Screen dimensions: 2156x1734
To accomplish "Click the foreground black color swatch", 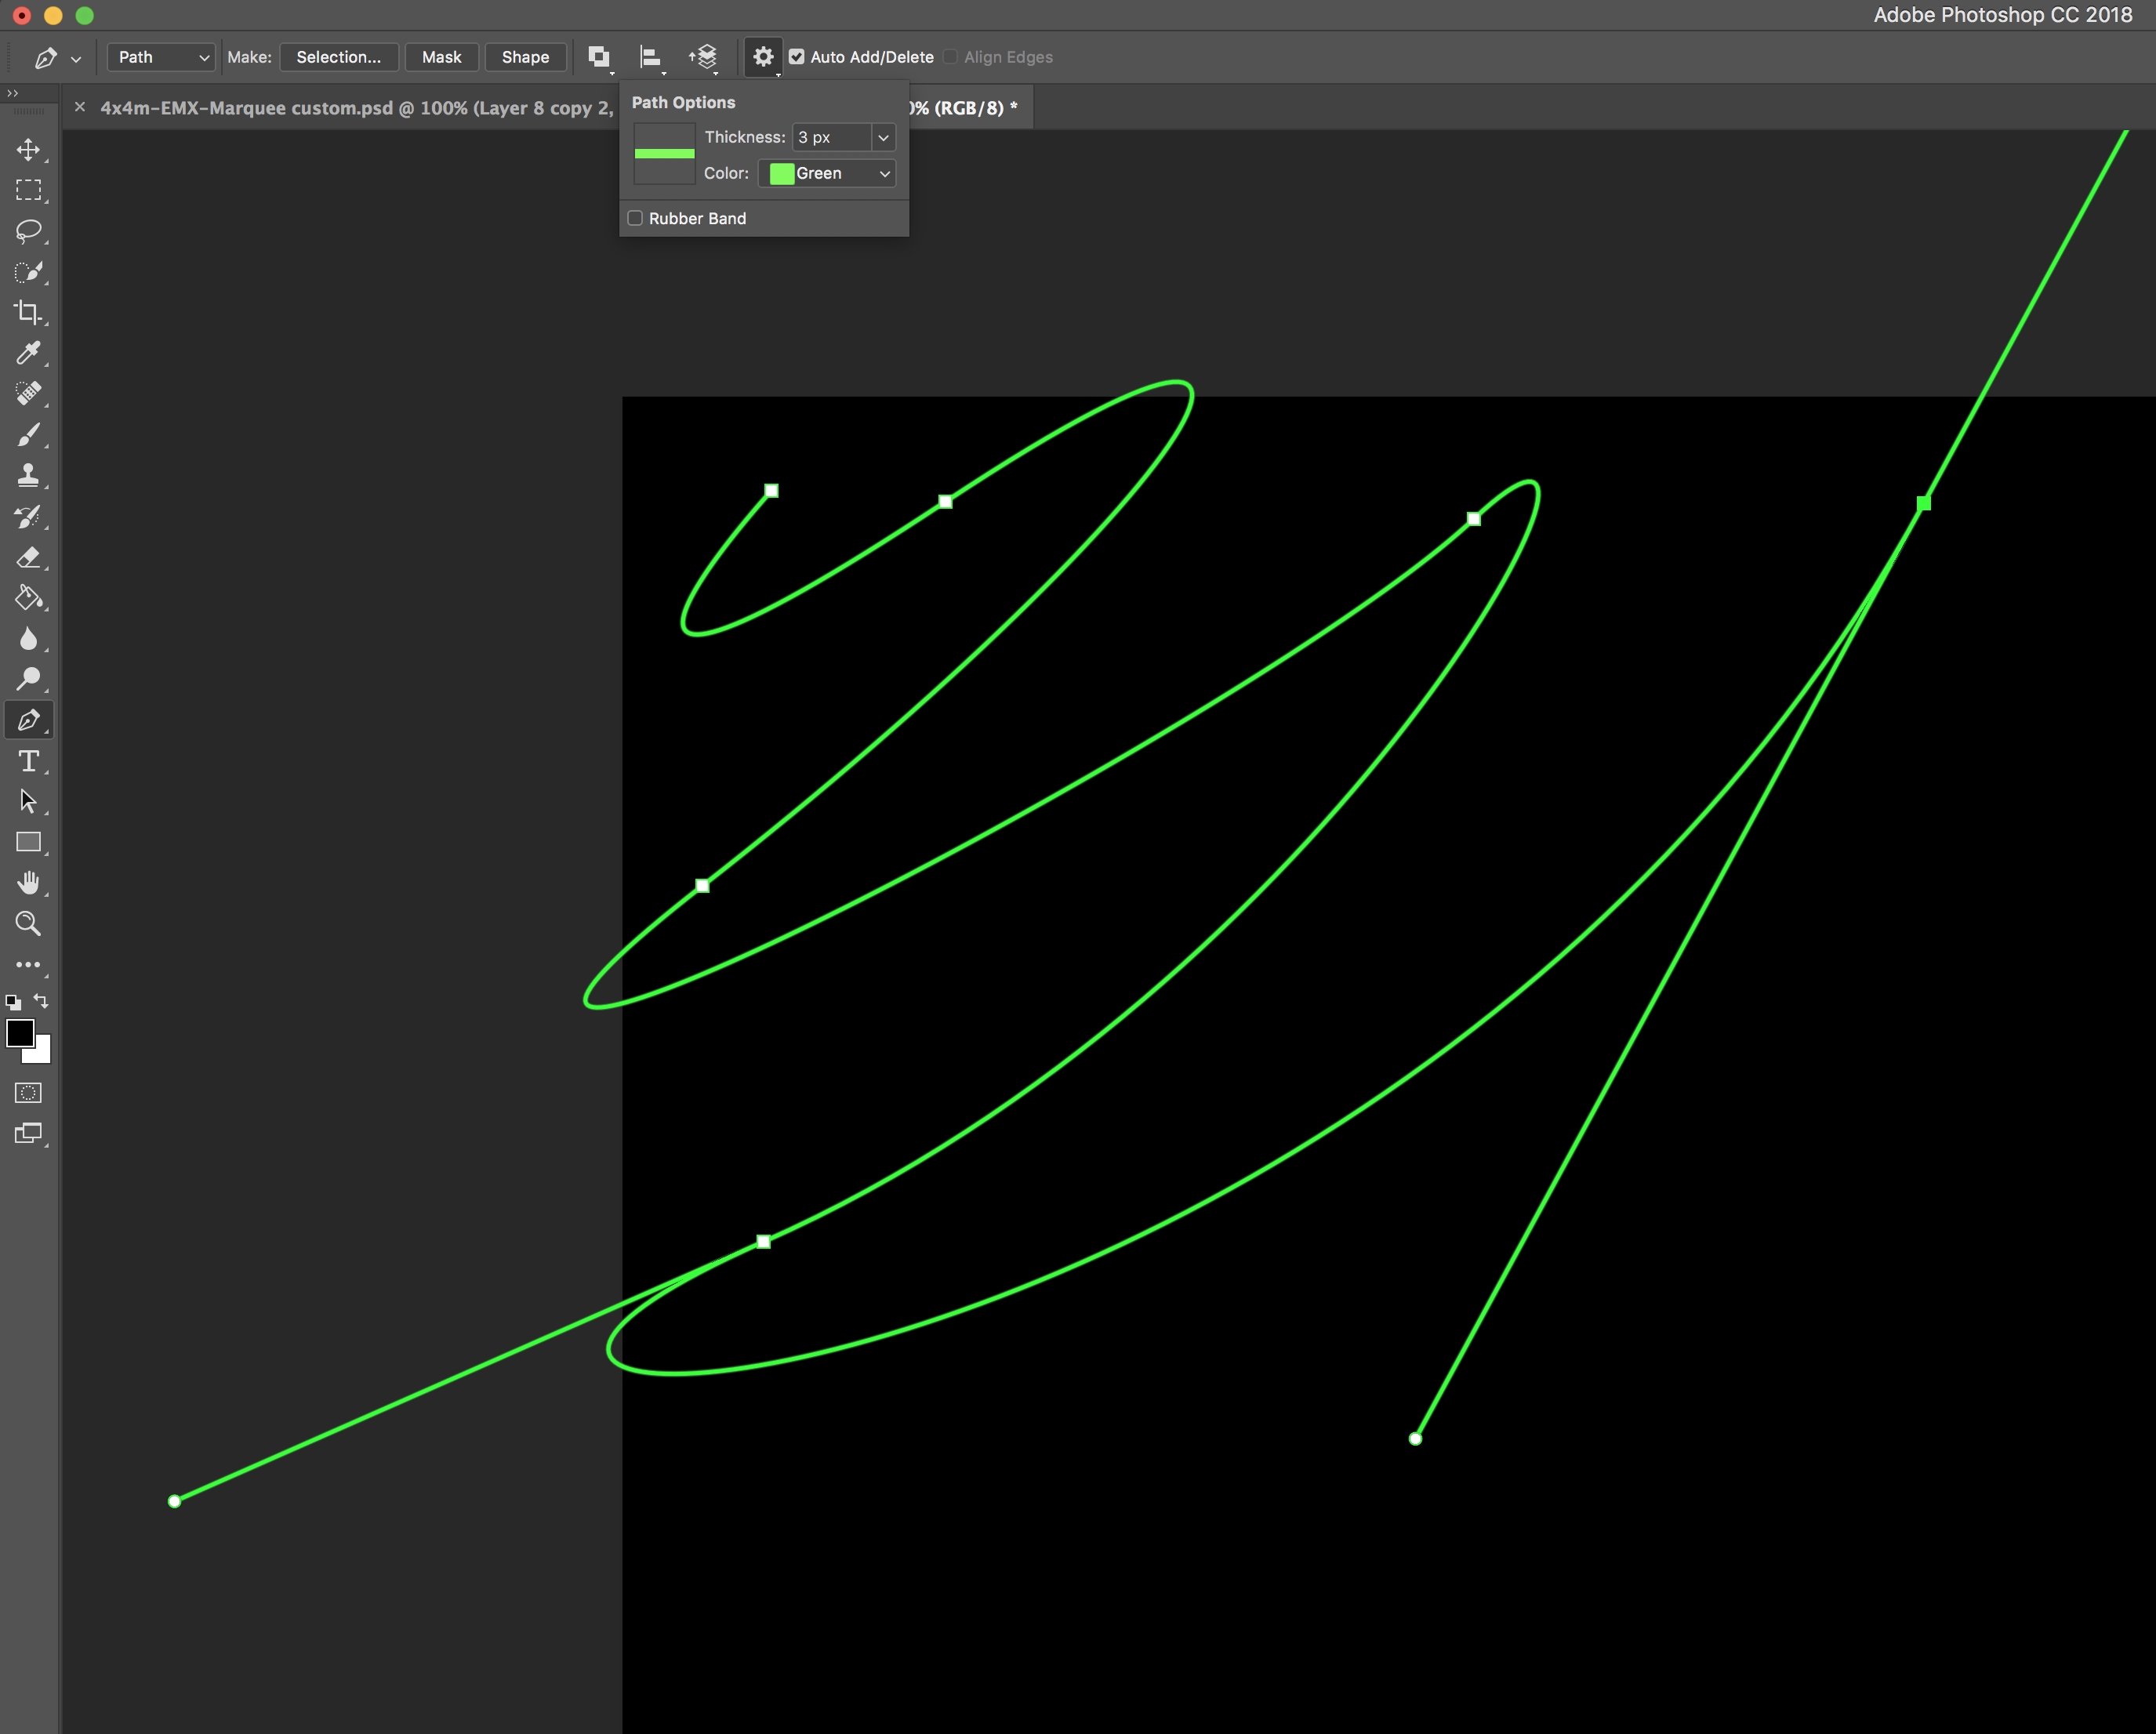I will (x=19, y=1033).
